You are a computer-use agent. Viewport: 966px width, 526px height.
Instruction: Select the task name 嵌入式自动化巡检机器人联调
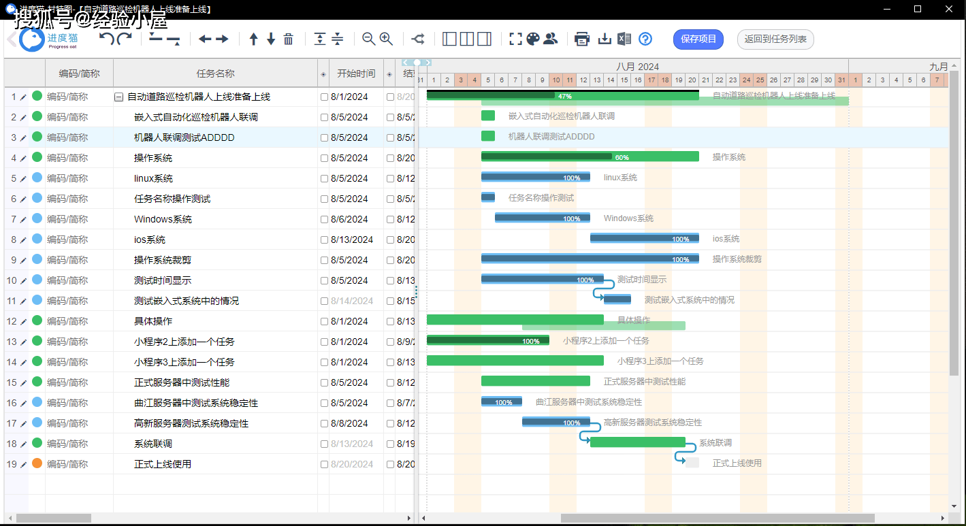point(196,117)
